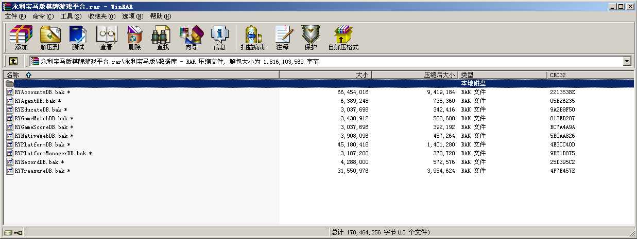Go up one folder level button
Viewport: 637px width, 239px height.
click(x=13, y=61)
